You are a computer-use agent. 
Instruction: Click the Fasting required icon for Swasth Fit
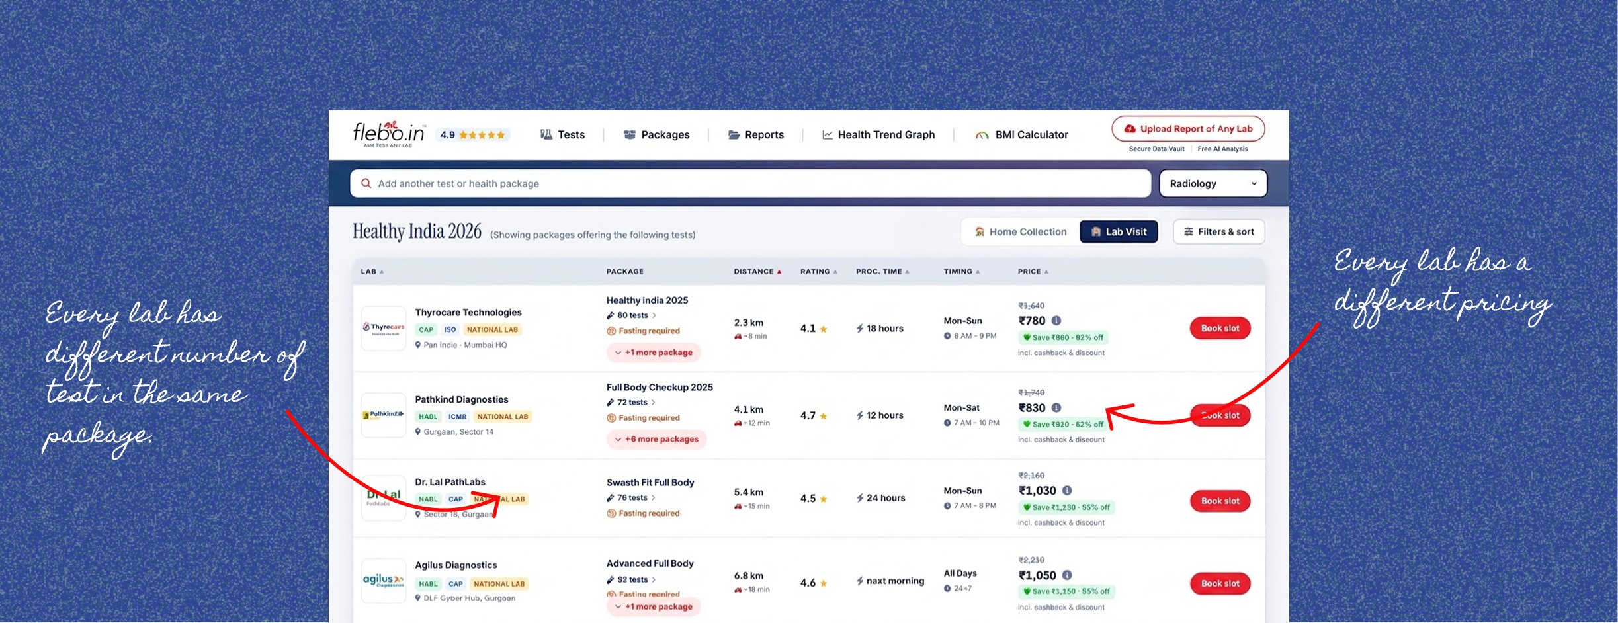[611, 513]
